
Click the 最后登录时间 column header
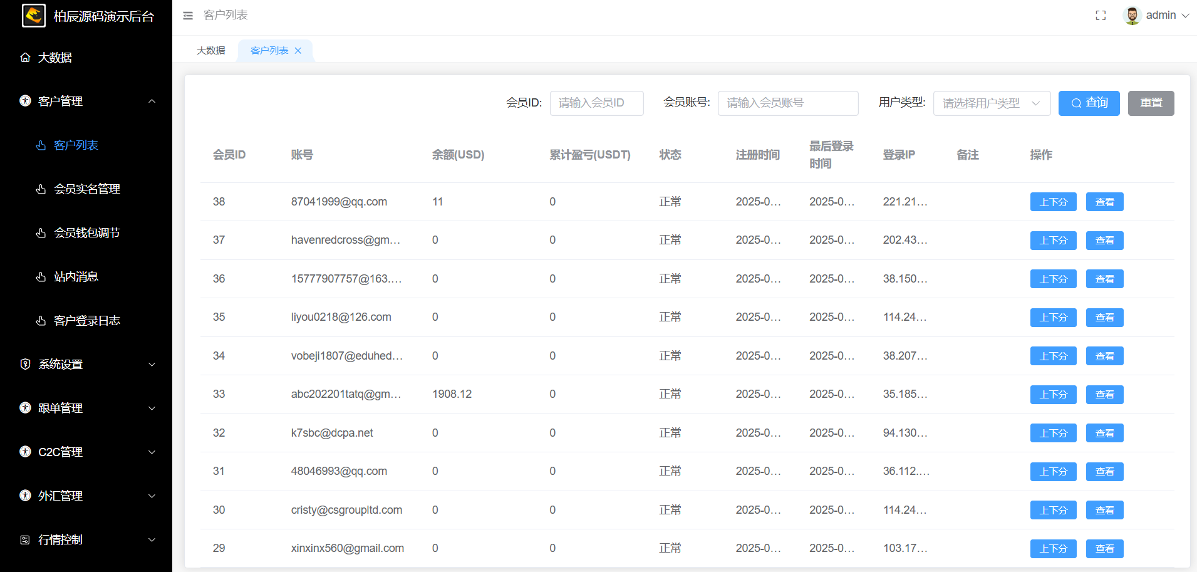click(x=831, y=155)
